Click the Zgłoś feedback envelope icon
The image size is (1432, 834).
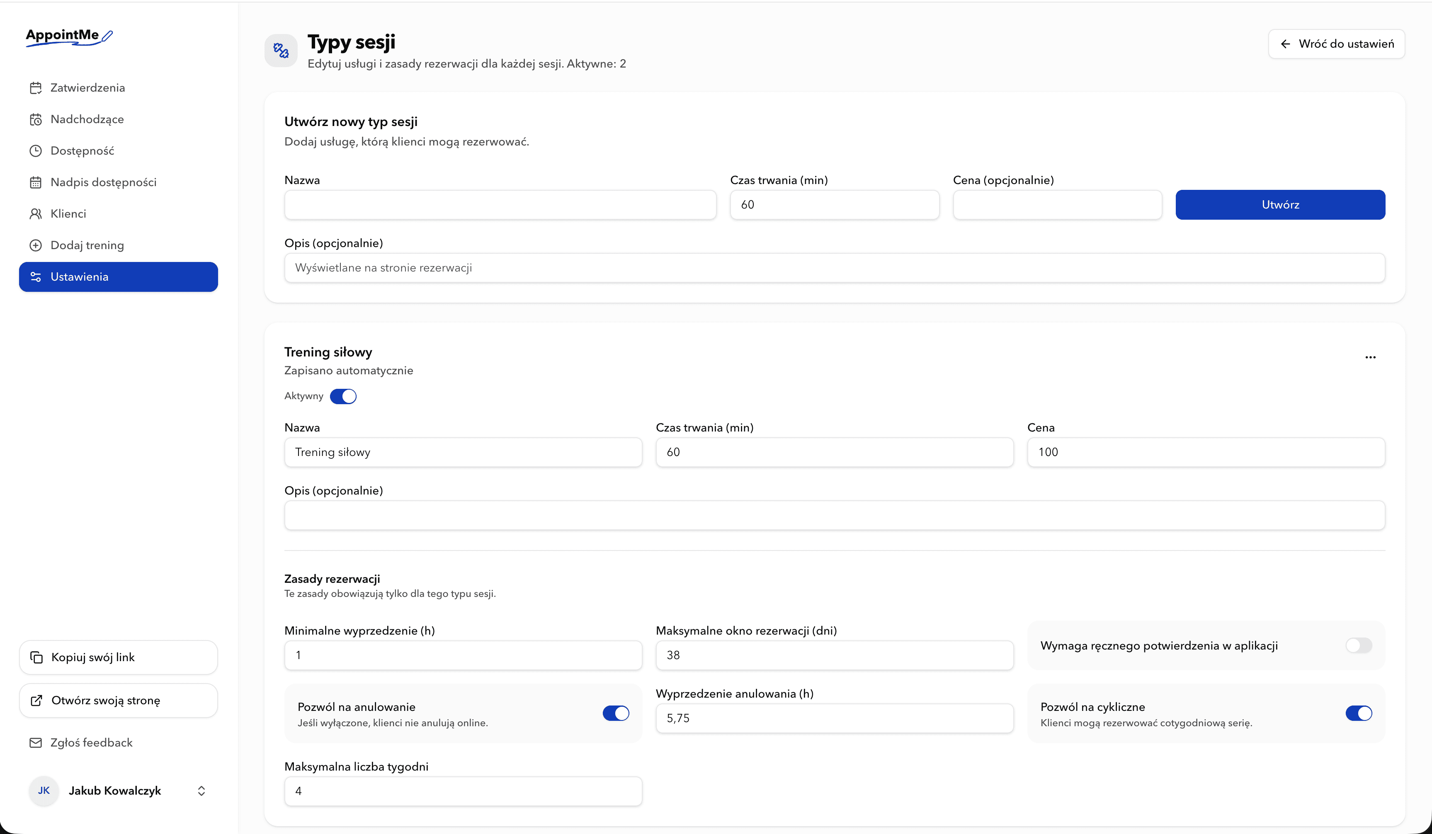[x=36, y=742]
